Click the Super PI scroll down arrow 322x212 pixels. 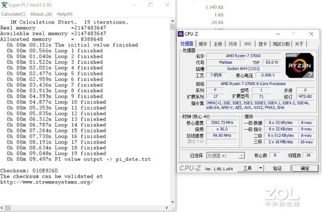click(173, 202)
